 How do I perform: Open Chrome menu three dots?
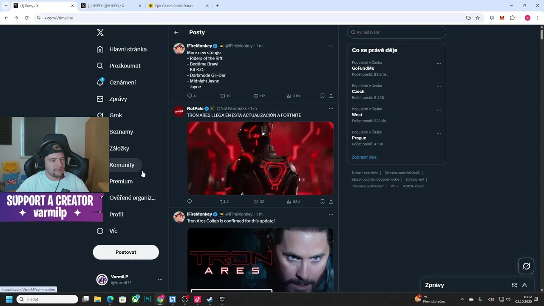coord(538,18)
